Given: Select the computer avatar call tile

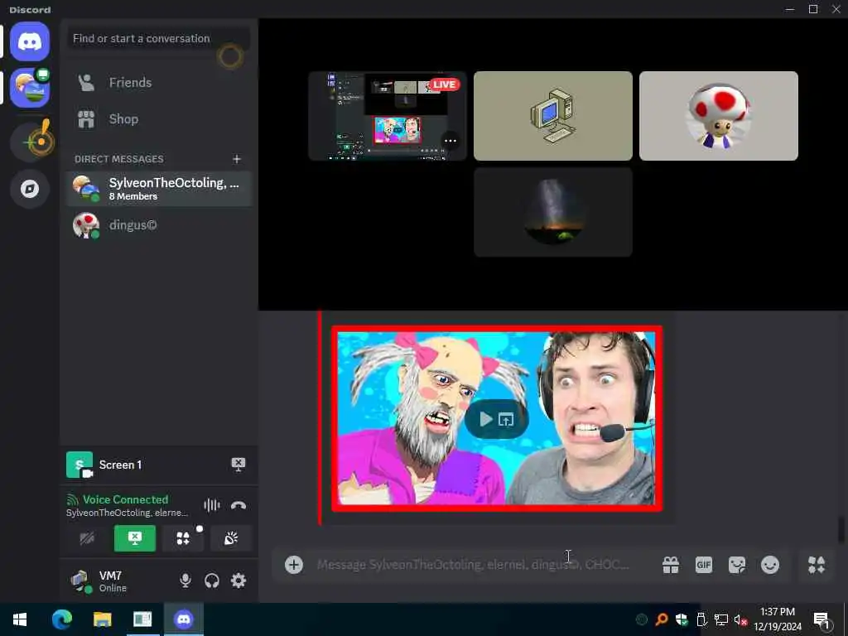Looking at the screenshot, I should tap(552, 116).
